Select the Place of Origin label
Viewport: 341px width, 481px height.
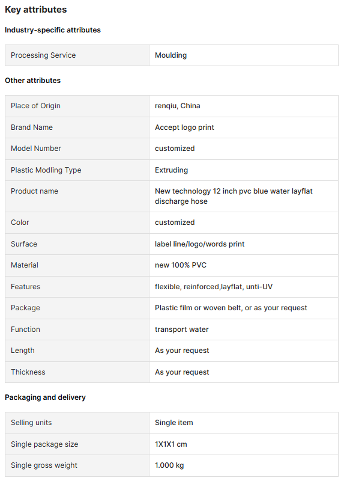pos(35,106)
